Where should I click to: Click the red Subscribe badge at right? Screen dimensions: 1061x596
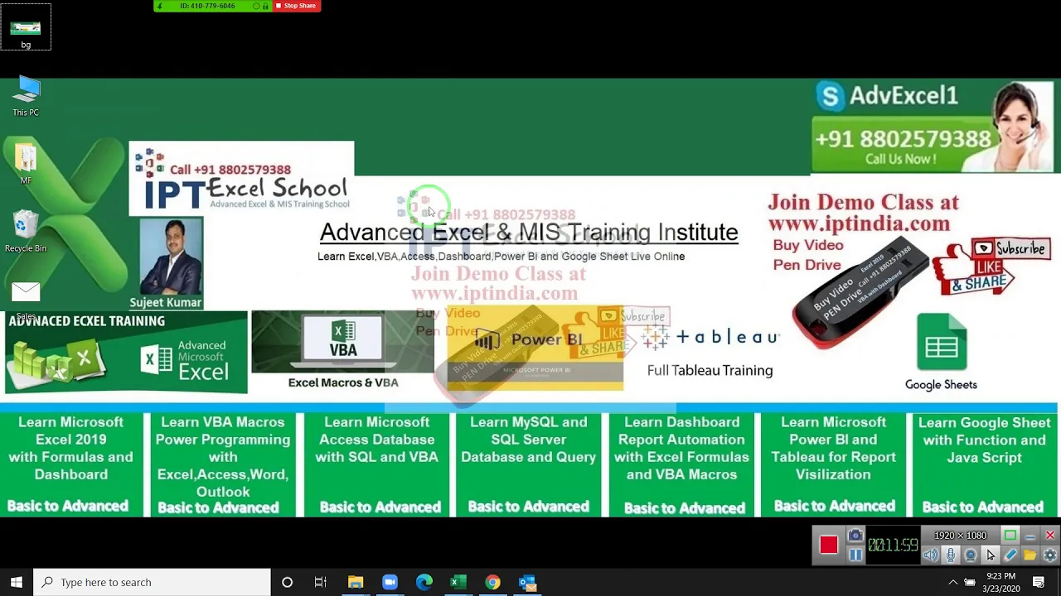pos(1011,248)
